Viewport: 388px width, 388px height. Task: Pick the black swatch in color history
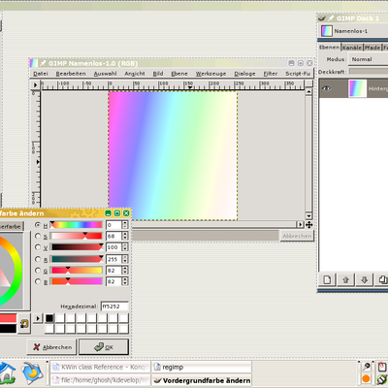click(49, 318)
